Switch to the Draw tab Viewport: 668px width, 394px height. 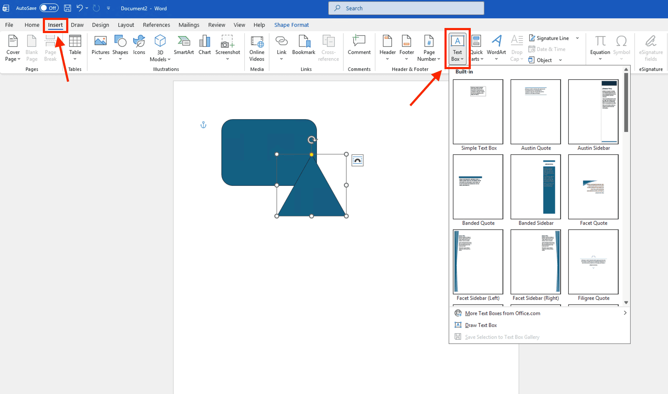77,25
